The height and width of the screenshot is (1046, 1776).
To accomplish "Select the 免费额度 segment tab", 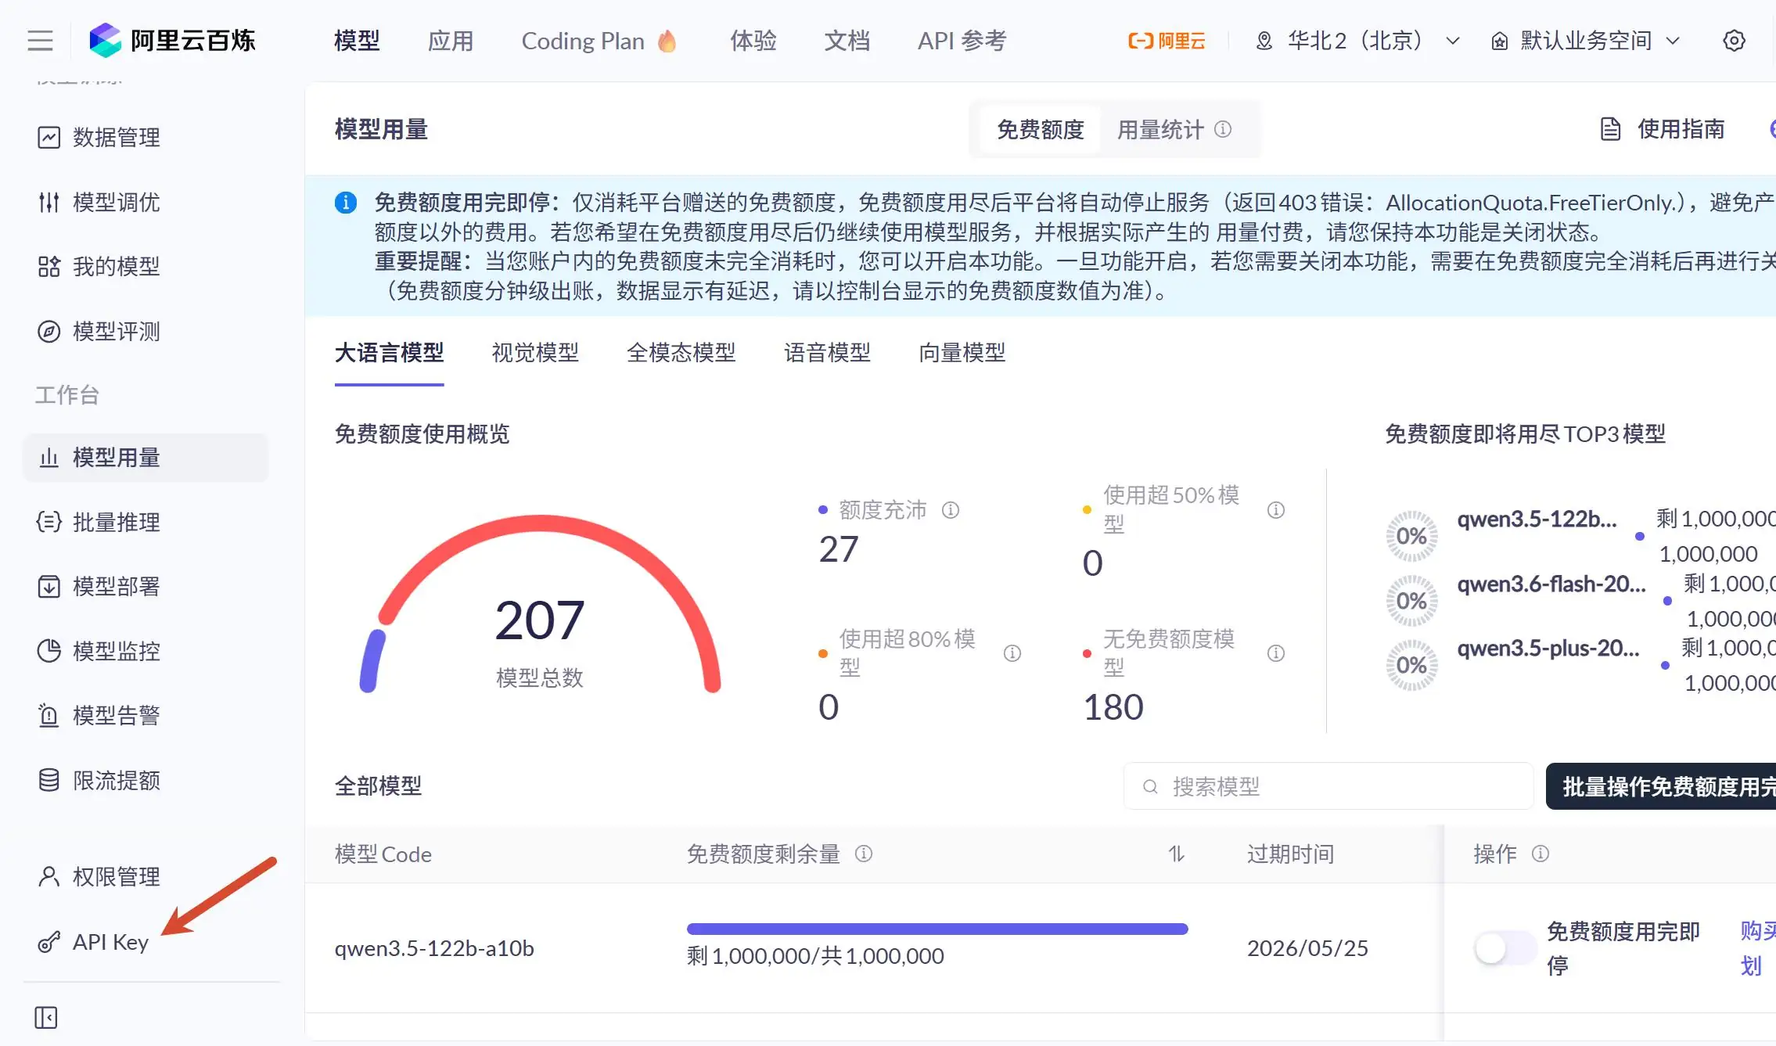I will click(1040, 129).
